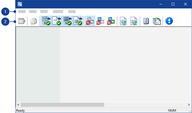Click the application icon in the title bar
This screenshot has height=113, width=192.
(20, 4)
